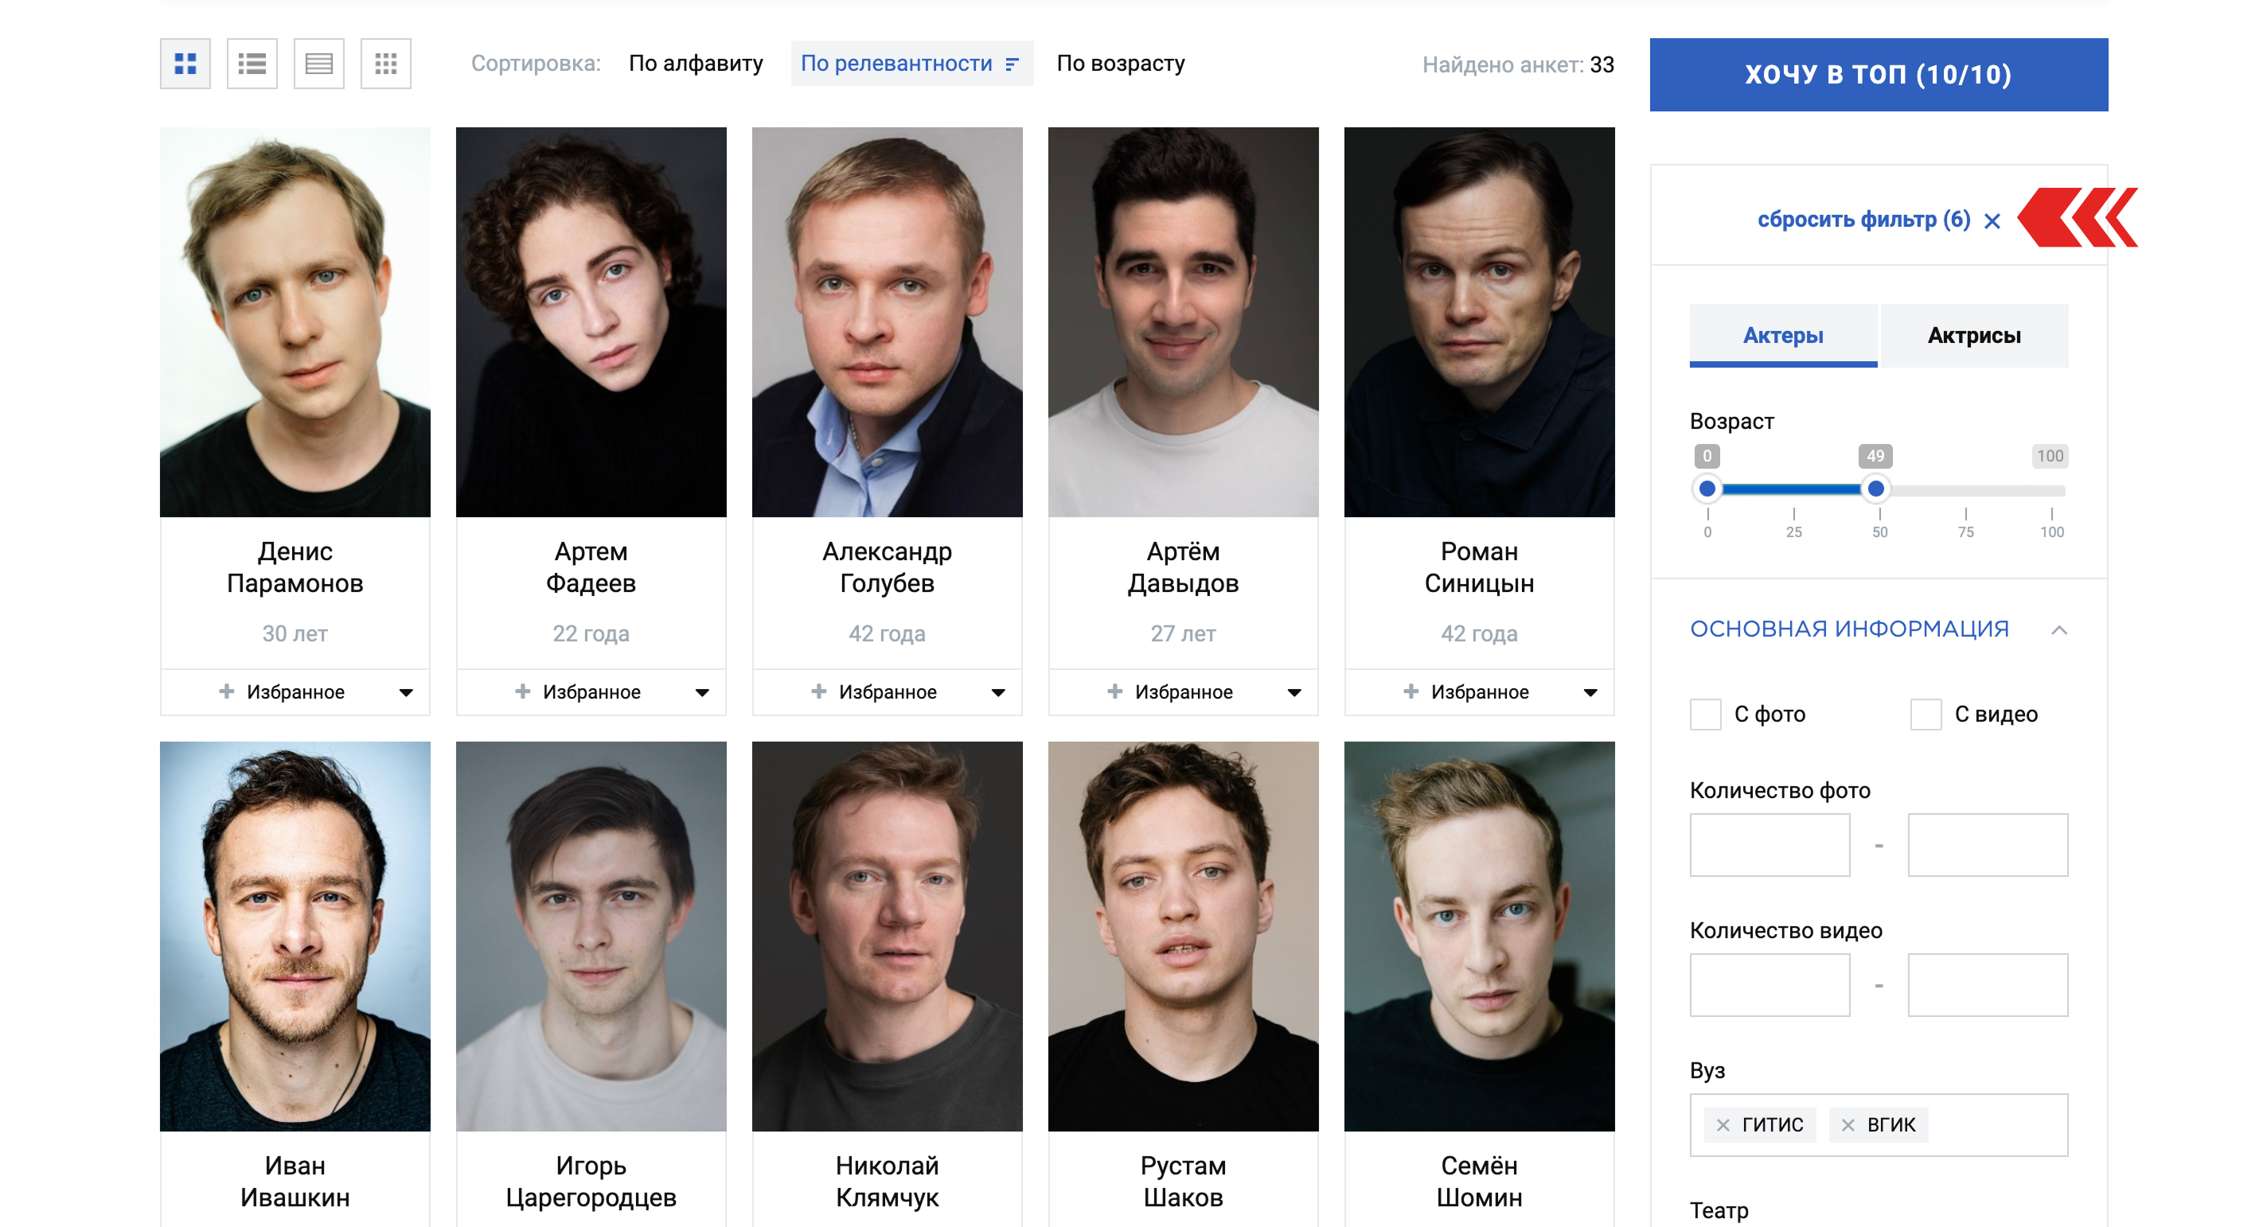The image size is (2267, 1227).
Task: Enable the С фото checkbox
Action: tap(1705, 715)
